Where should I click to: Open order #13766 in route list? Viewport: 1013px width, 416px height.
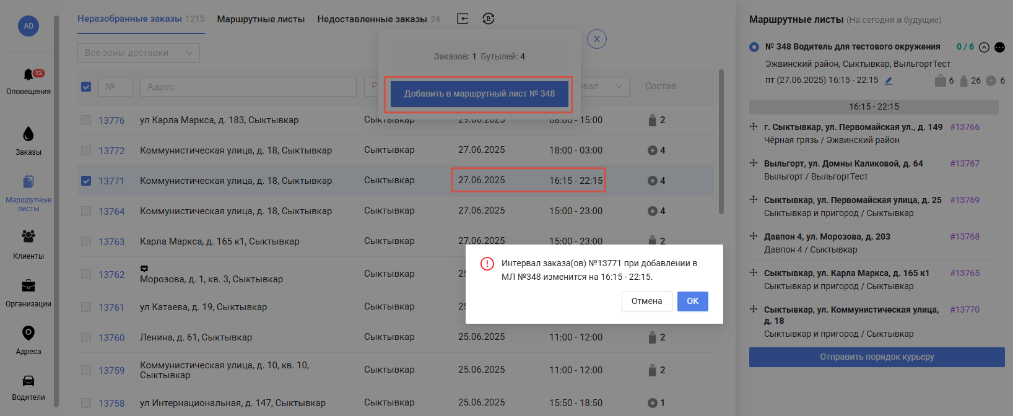click(x=965, y=127)
